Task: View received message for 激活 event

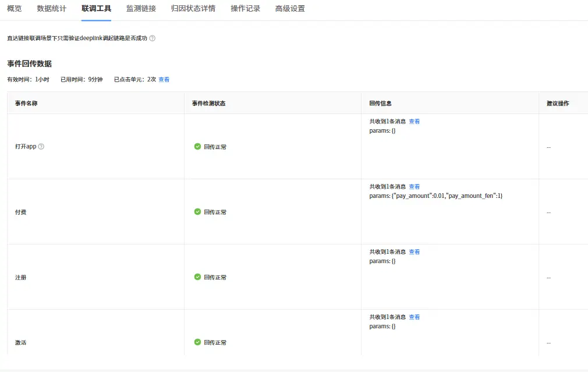Action: [415, 317]
